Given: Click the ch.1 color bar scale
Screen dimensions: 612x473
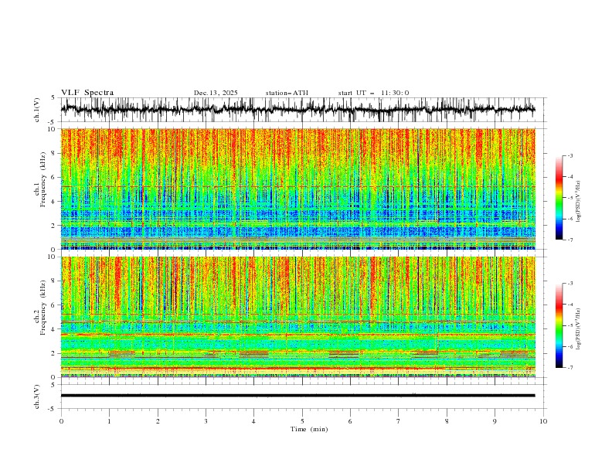Looking at the screenshot, I should click(x=559, y=198).
